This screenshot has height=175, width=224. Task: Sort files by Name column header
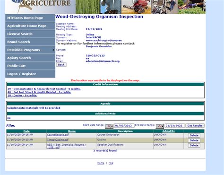72,131
